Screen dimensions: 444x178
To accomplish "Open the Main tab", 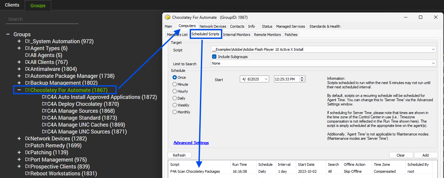I will (x=169, y=26).
